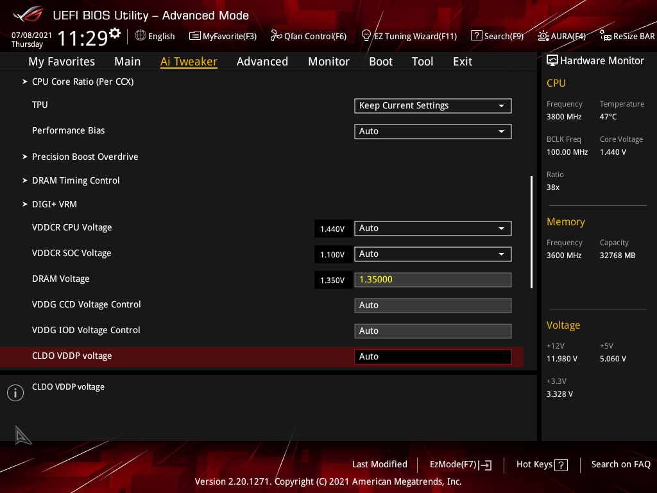Click the settings list scrollbar
Image resolution: width=657 pixels, height=493 pixels.
[531, 232]
